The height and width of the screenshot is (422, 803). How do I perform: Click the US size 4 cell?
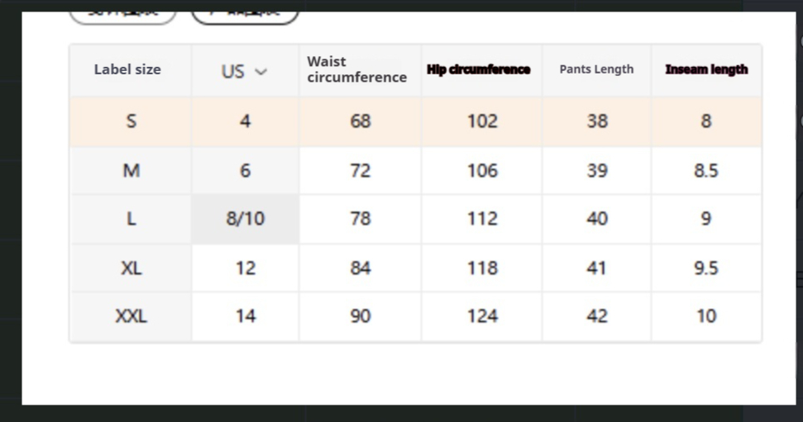245,121
